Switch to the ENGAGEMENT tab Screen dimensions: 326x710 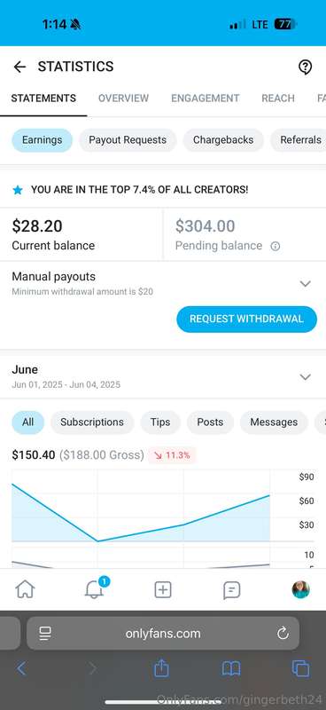click(x=206, y=99)
